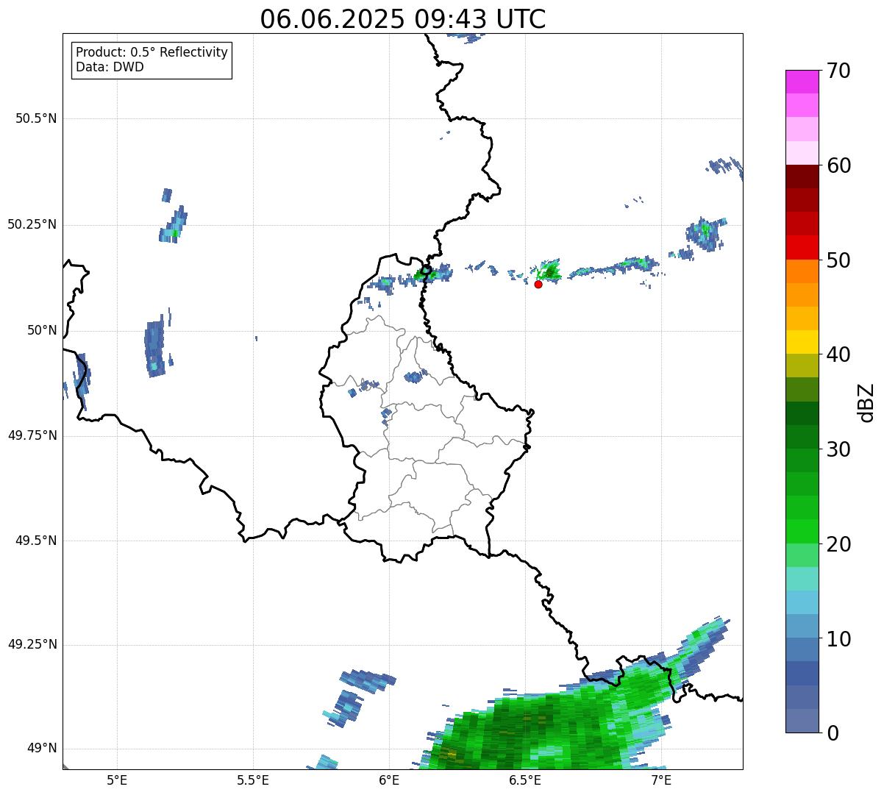Click the title "06.06.2025 09:43 UTC"
The height and width of the screenshot is (795, 884).
coord(403,19)
